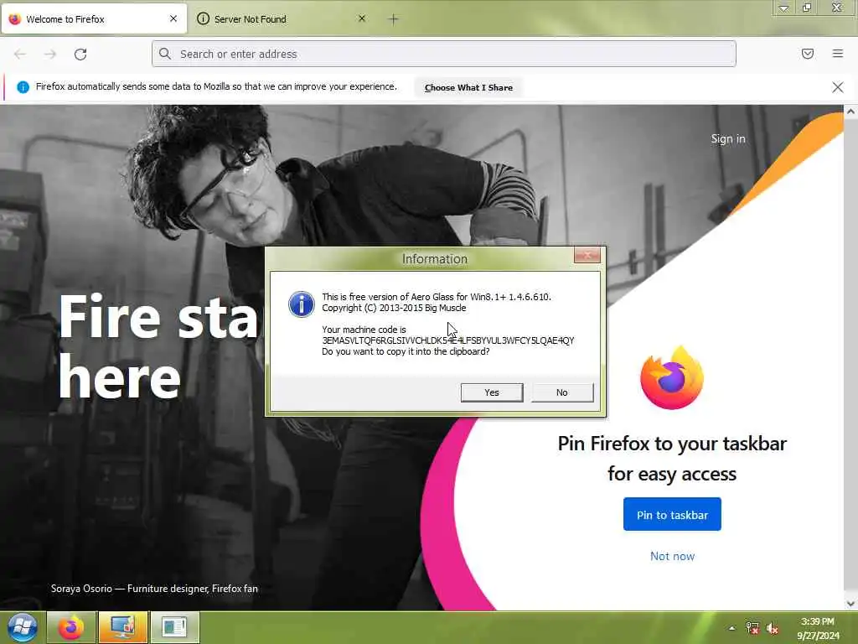Click the Soraya Osorio photo caption
858x644 pixels.
pyautogui.click(x=154, y=589)
